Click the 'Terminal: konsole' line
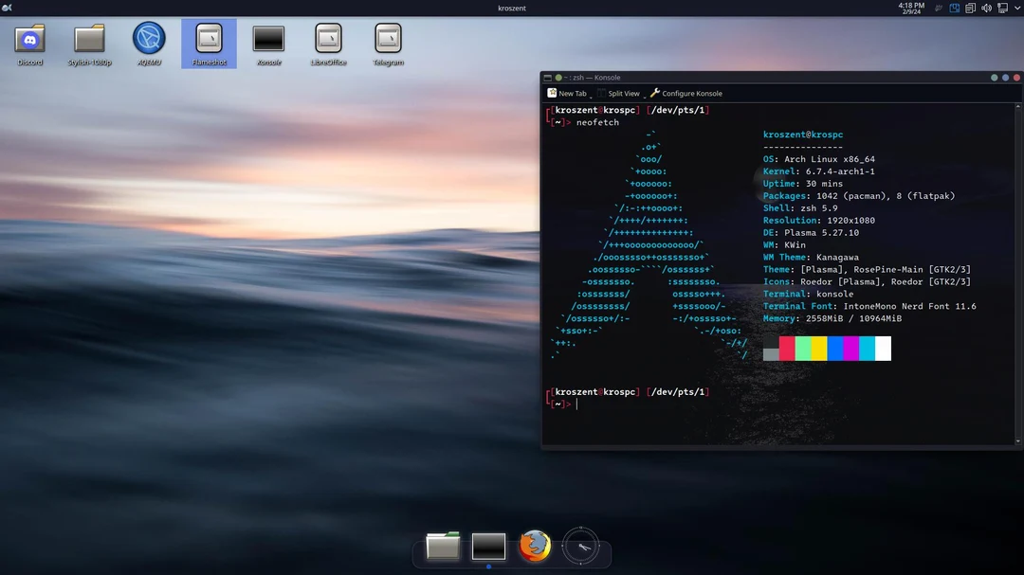This screenshot has height=575, width=1024. click(x=809, y=295)
